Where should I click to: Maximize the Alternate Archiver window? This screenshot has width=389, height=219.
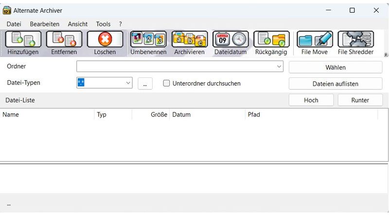point(352,10)
